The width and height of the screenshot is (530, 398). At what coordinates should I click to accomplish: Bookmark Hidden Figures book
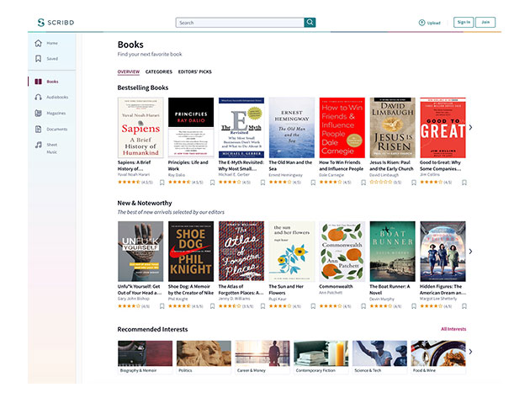pyautogui.click(x=464, y=306)
